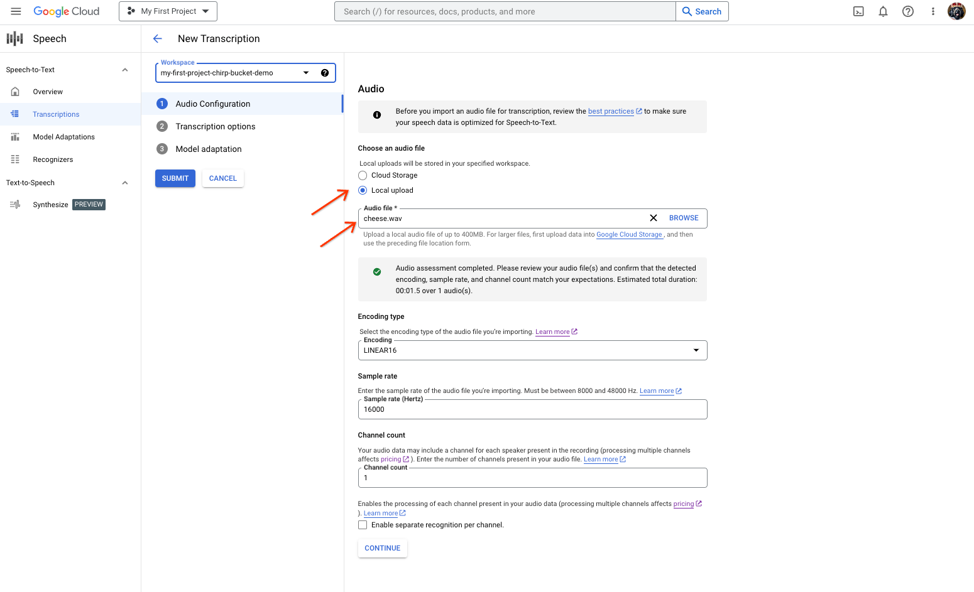Viewport: 974px width, 592px height.
Task: Open the Model Adaptations page icon
Action: click(x=14, y=136)
